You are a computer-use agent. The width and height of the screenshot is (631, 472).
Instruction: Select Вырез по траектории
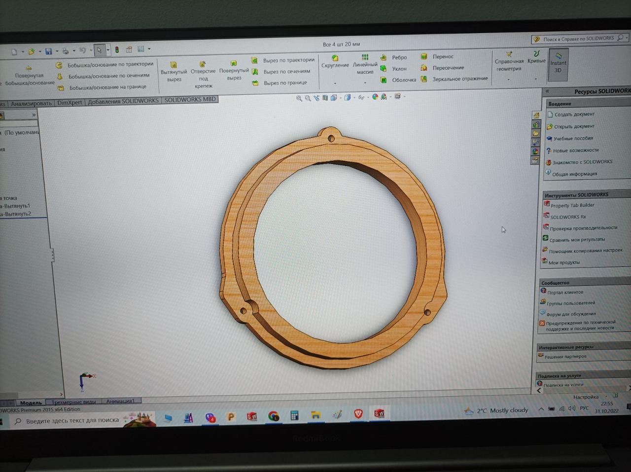283,60
